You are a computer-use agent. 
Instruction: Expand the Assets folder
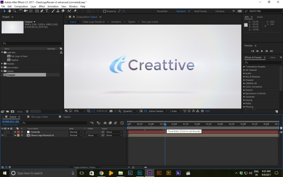tap(2, 64)
